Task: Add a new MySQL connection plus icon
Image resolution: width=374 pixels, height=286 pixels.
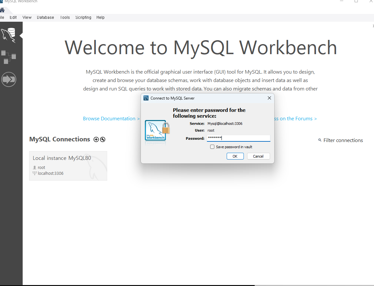Action: tap(96, 139)
